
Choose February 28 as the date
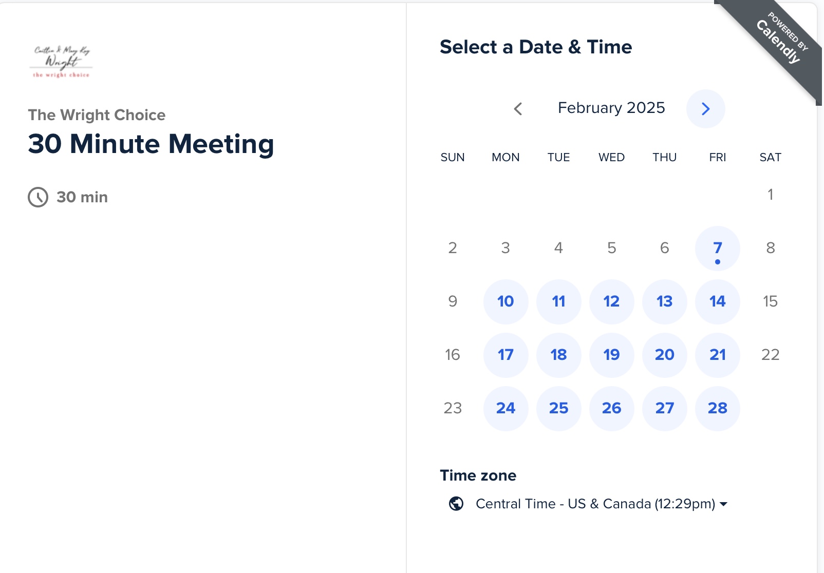click(x=717, y=408)
